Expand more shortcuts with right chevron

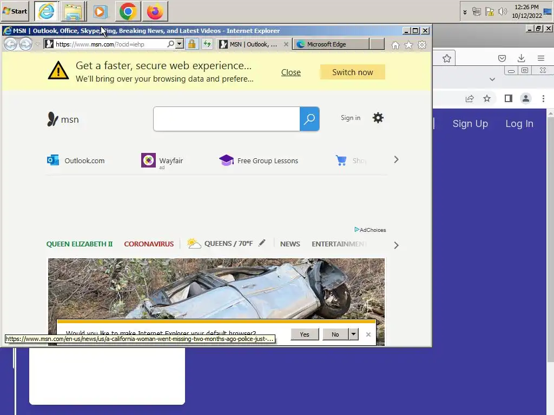(x=396, y=160)
